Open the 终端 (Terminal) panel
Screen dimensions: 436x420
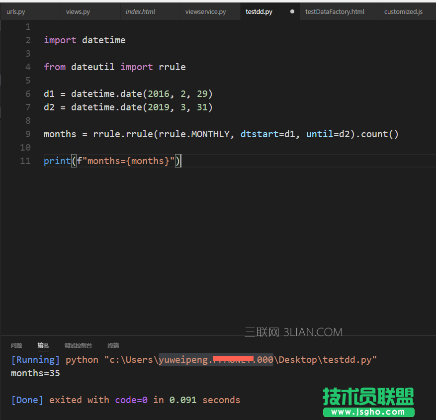point(113,345)
